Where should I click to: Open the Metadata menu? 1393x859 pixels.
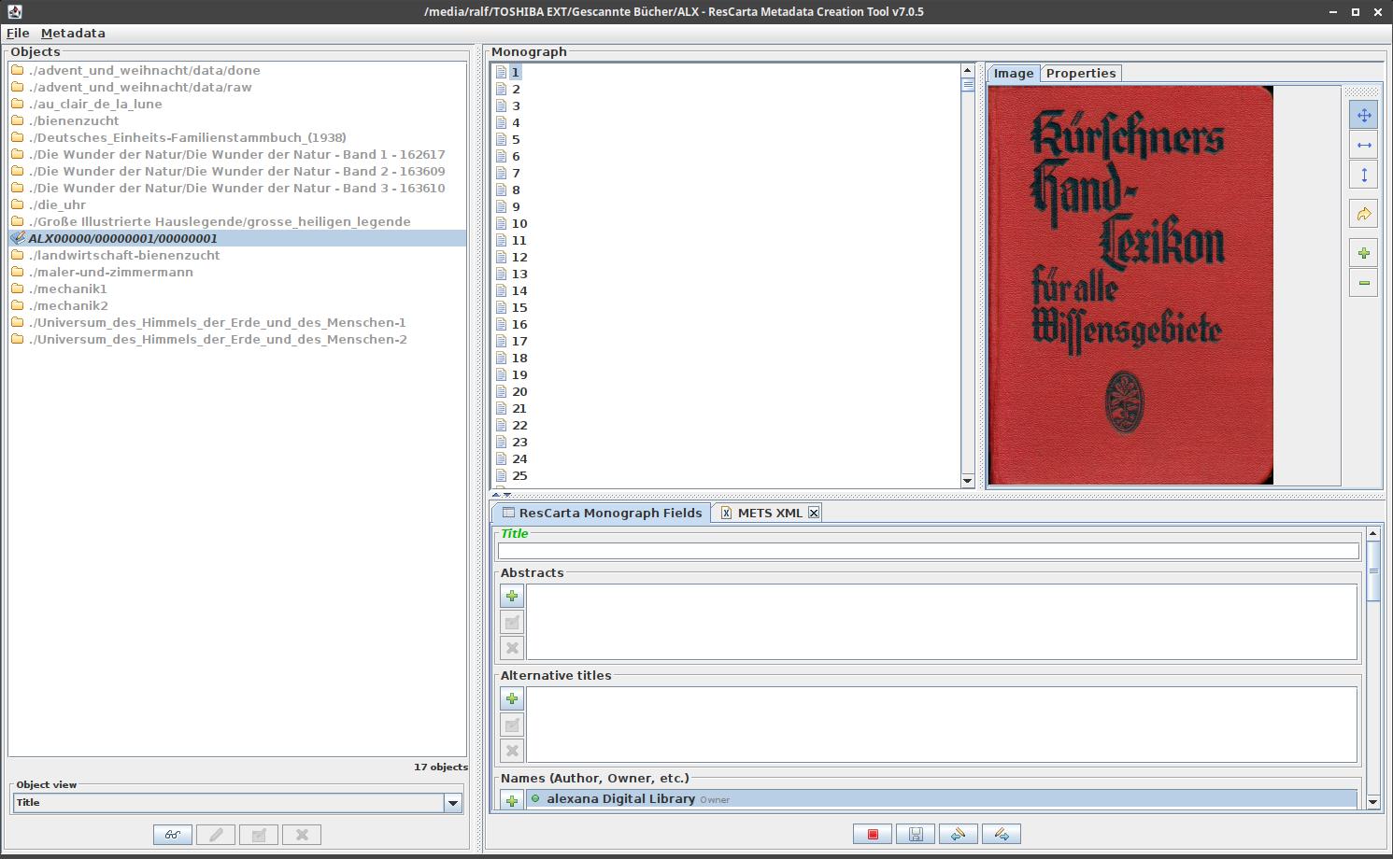click(x=73, y=33)
